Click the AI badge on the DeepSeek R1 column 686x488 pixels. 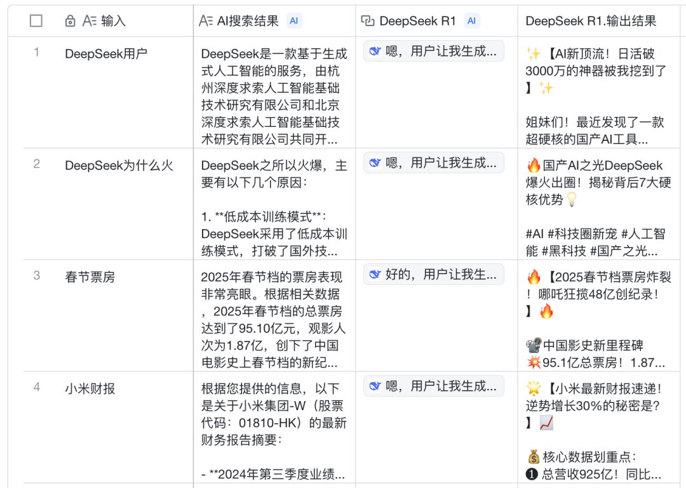coord(471,20)
